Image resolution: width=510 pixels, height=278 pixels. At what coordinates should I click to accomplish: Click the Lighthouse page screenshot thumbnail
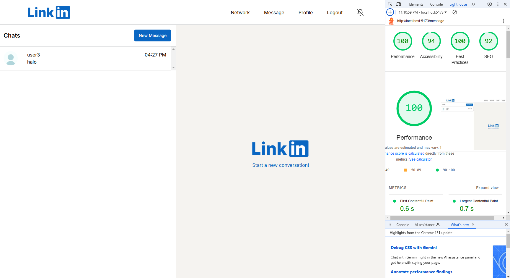coord(473,123)
